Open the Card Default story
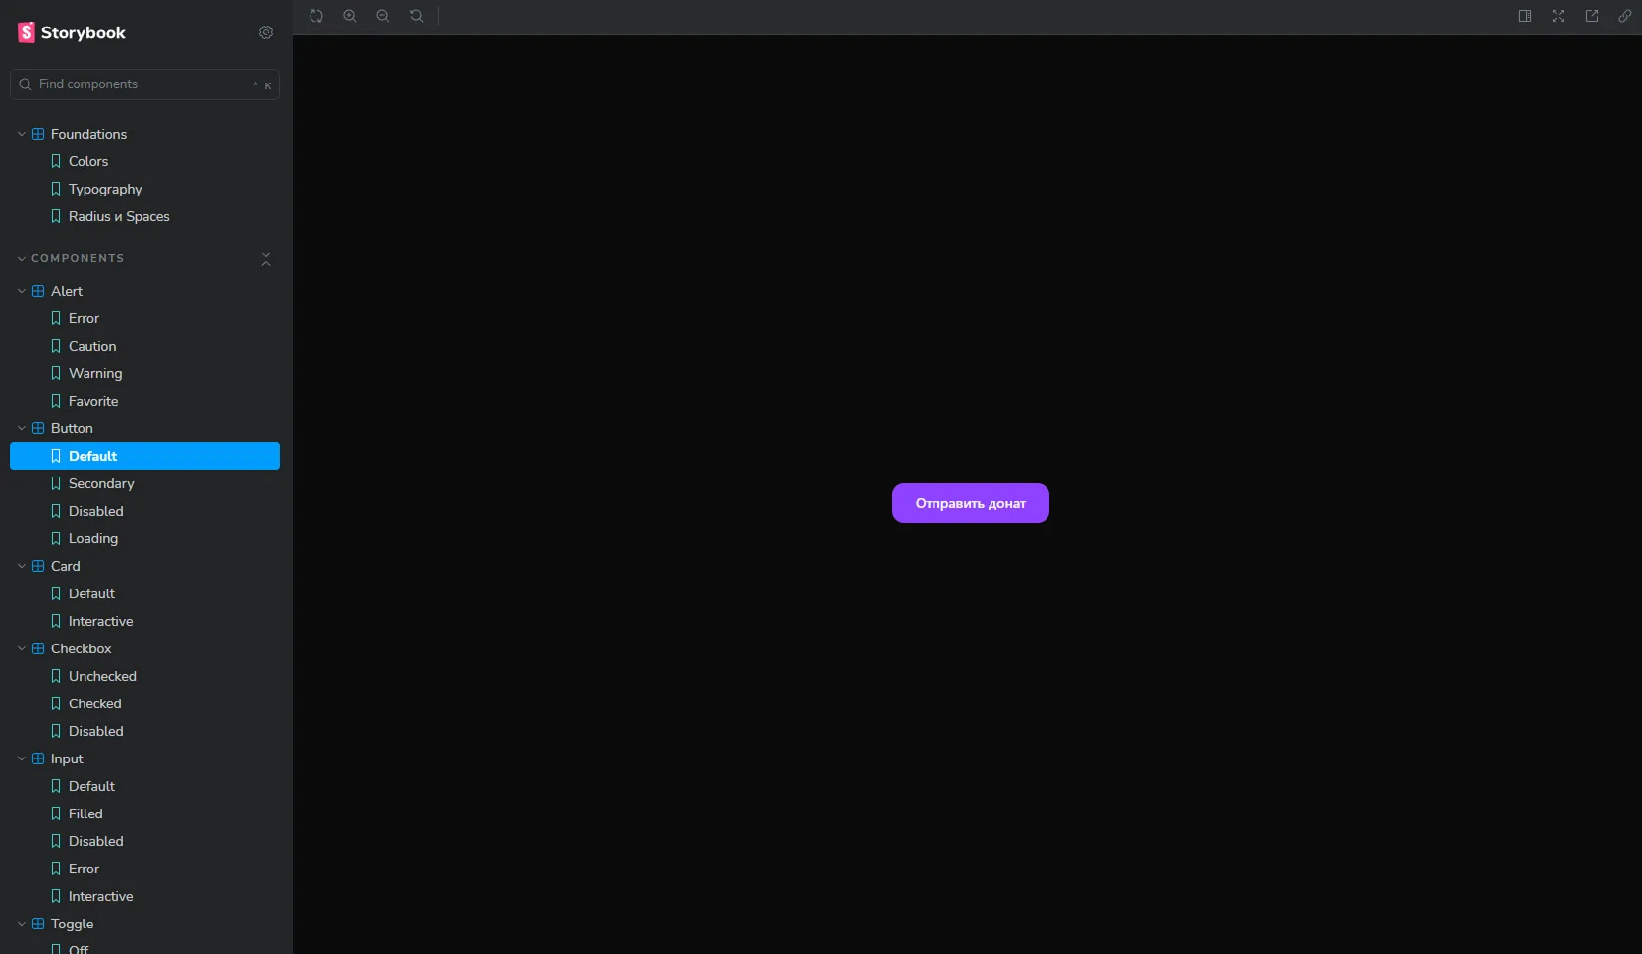Screen dimensions: 1642x954 coord(145,593)
